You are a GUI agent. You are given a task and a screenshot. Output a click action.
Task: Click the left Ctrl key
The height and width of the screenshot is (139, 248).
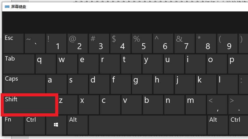[x=35, y=125]
